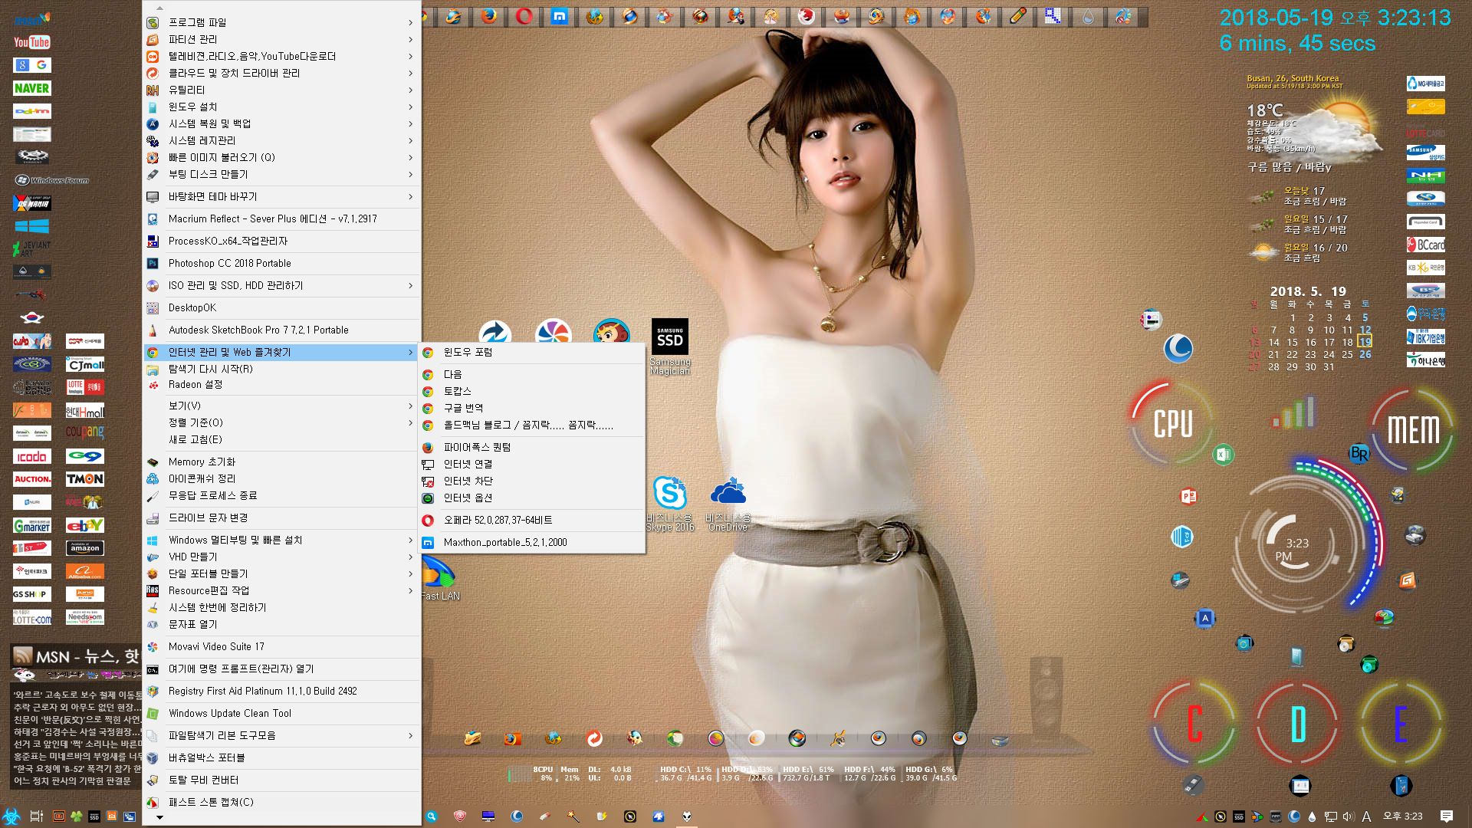
Task: Open the action center notification icon
Action: click(1447, 816)
